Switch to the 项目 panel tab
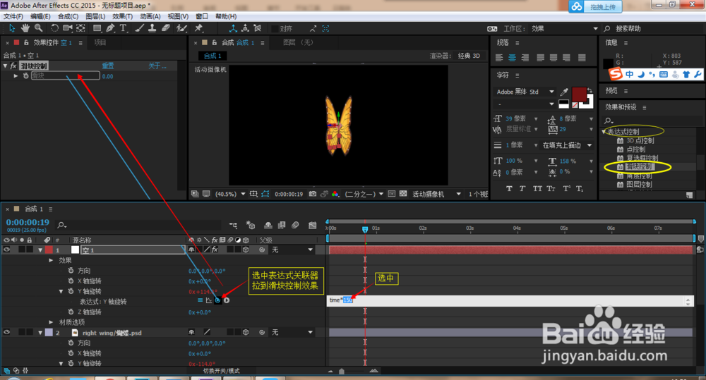This screenshot has width=706, height=380. 100,42
